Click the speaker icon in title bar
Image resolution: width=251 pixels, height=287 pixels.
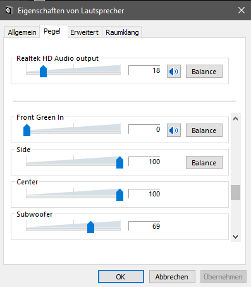tap(9, 10)
